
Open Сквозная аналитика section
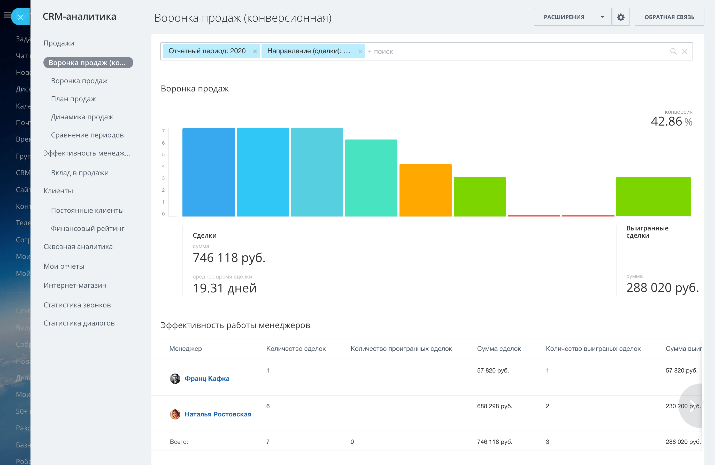click(x=78, y=247)
